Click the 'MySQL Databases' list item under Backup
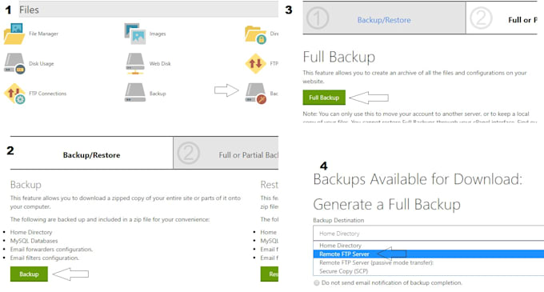This screenshot has width=544, height=292. click(x=34, y=241)
